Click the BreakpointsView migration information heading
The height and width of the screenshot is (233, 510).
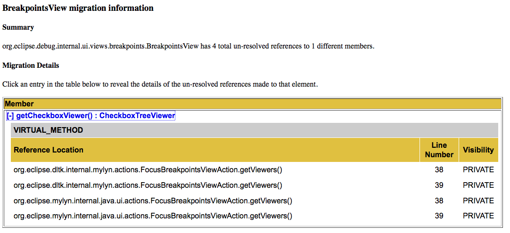click(x=78, y=8)
